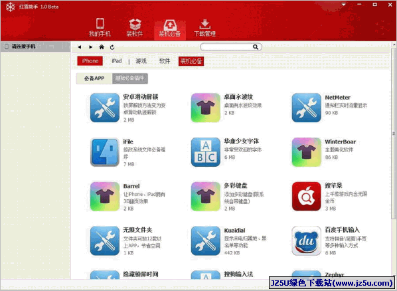The image size is (397, 291).
Task: Click the Kuaidial title
Action: [x=235, y=231]
